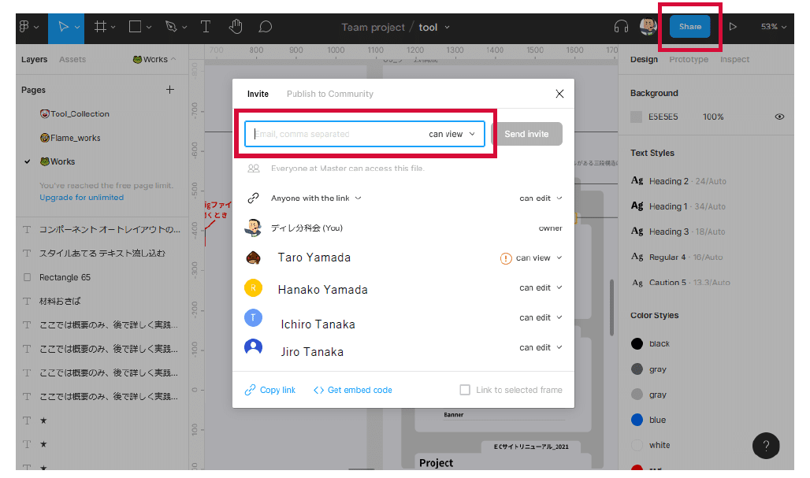Screen dimensions: 810x478
Task: Open Pen tool options chevron
Action: [x=184, y=28]
